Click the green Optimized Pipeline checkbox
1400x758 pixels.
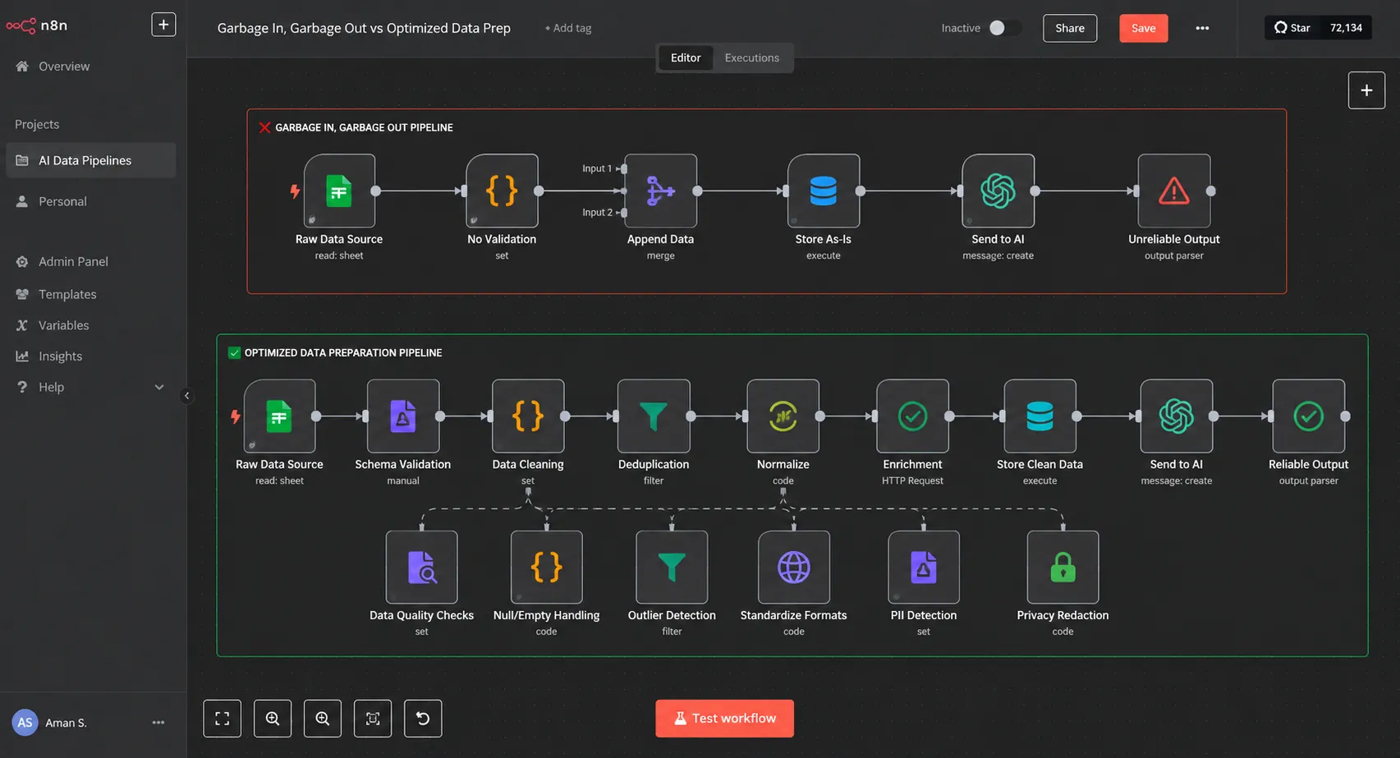point(234,352)
